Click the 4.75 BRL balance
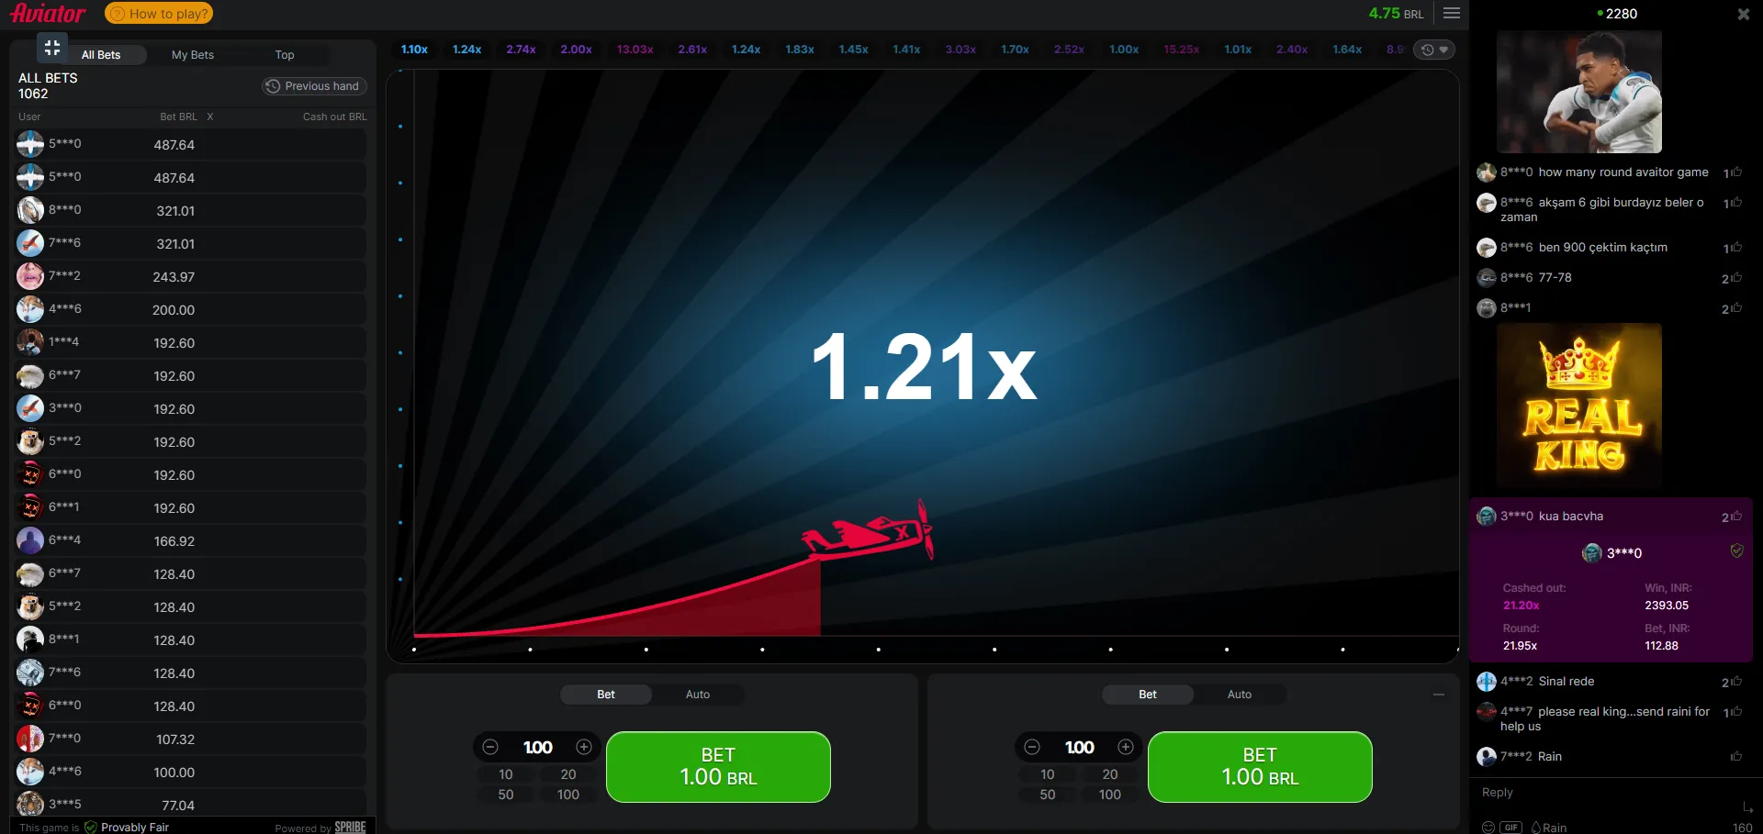The image size is (1763, 834). click(1396, 13)
